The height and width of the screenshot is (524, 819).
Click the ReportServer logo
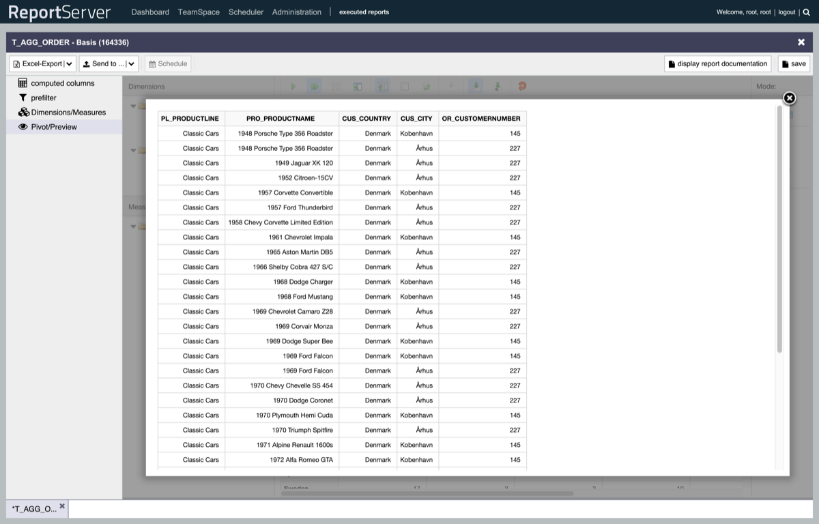click(60, 12)
